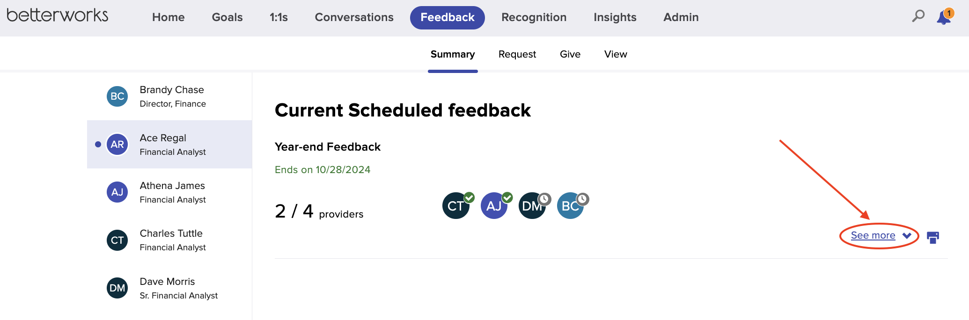Select Dave Morris Sr. Financial Analyst
Image resolution: width=969 pixels, height=320 pixels.
(169, 288)
